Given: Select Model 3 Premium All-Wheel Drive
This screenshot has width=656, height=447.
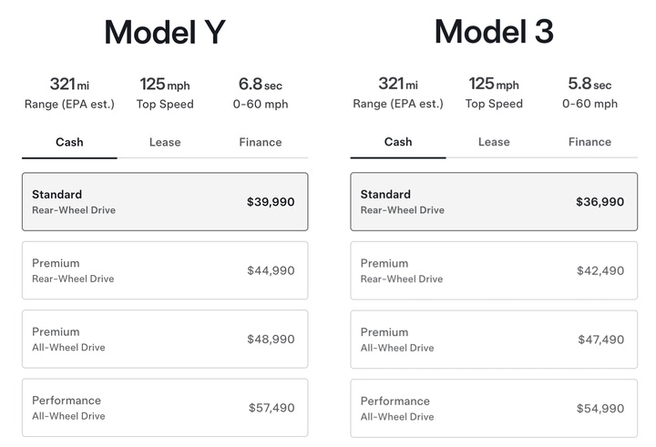Looking at the screenshot, I should [x=494, y=339].
